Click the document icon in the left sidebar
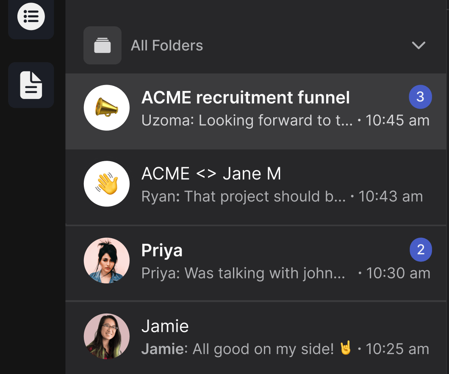Screen dimensions: 449x374 tap(31, 85)
